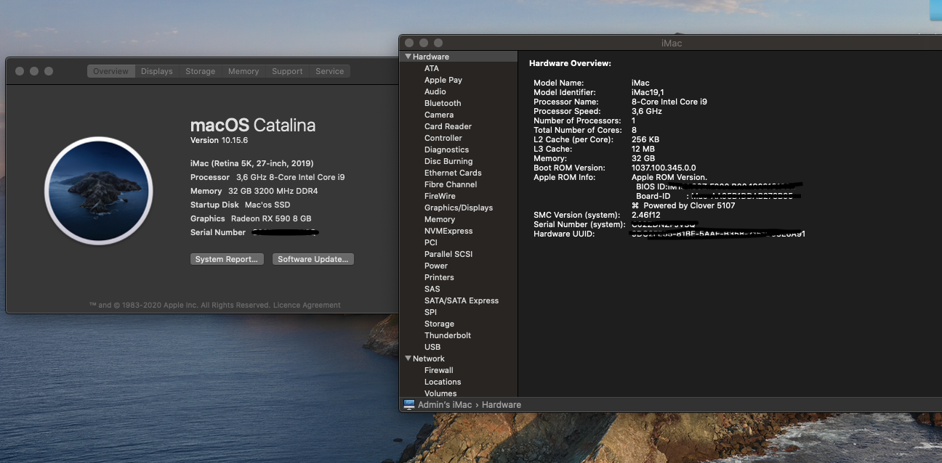Select Storage in the System Report sidebar
The height and width of the screenshot is (463, 942).
click(439, 324)
